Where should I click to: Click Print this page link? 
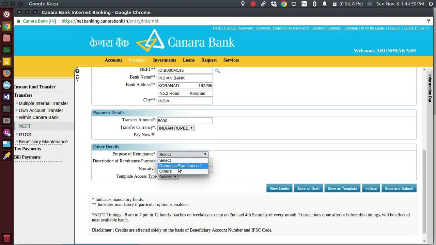[x=373, y=28]
